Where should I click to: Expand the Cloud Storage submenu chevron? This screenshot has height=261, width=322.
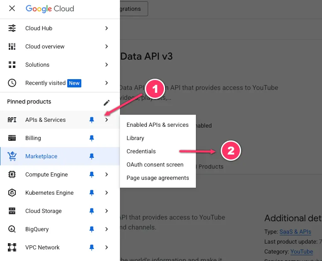click(x=106, y=211)
